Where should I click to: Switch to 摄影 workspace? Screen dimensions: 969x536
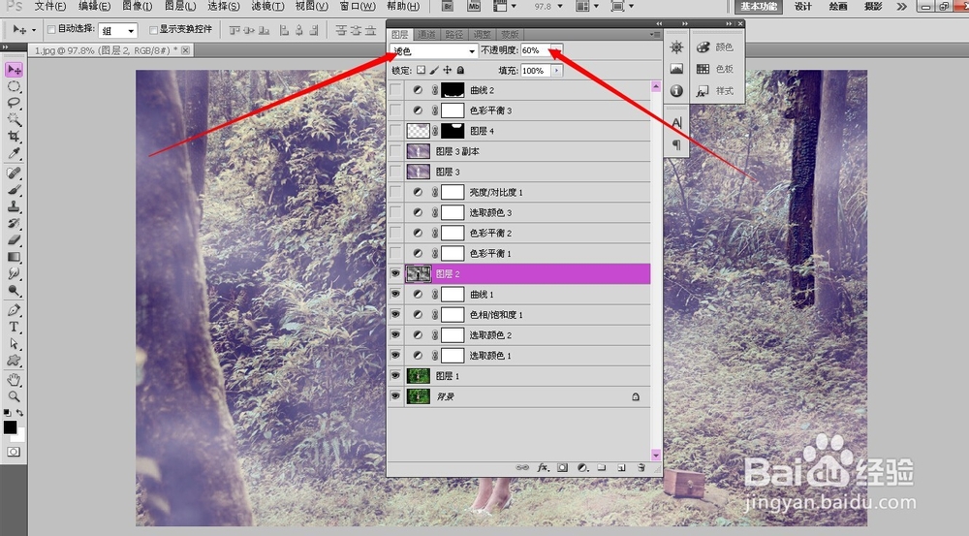873,6
